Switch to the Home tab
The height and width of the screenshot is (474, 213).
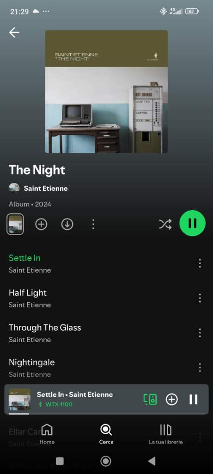click(47, 434)
